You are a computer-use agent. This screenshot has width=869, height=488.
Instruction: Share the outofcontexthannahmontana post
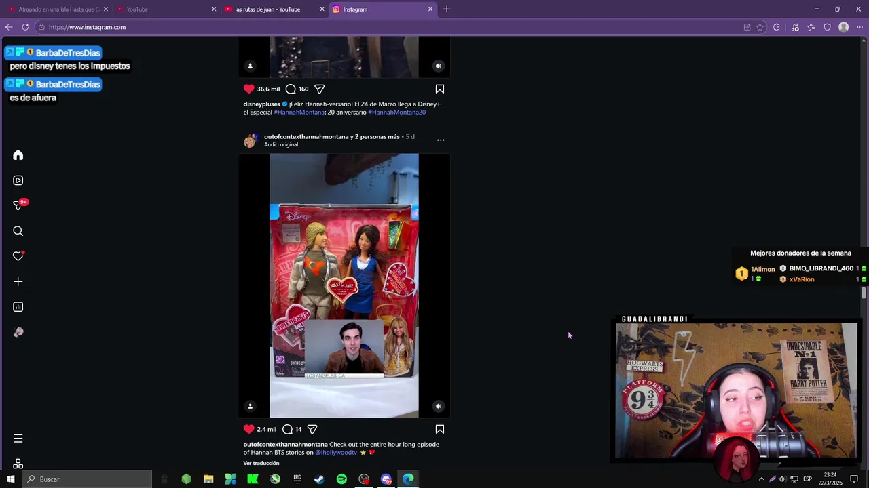(312, 429)
